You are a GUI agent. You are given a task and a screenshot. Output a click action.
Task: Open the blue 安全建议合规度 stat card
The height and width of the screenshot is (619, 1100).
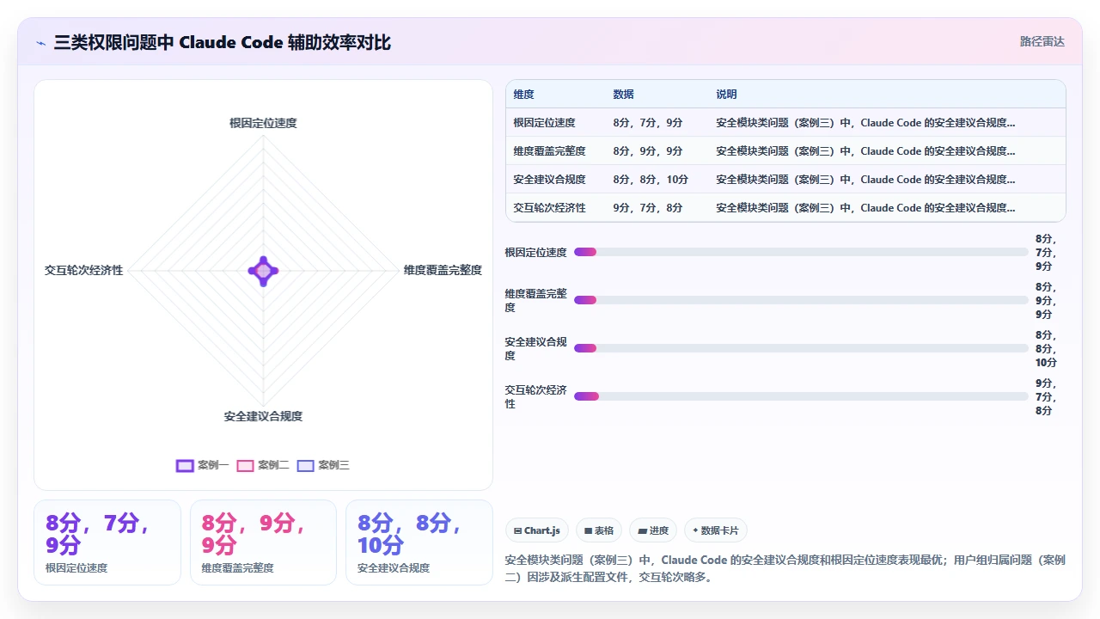point(419,542)
